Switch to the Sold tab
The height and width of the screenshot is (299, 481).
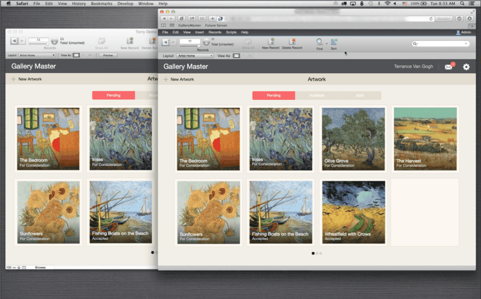click(360, 96)
